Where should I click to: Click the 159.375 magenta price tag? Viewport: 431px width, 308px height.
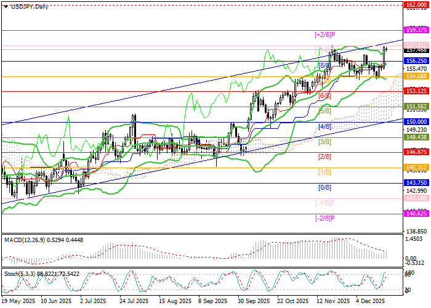416,30
